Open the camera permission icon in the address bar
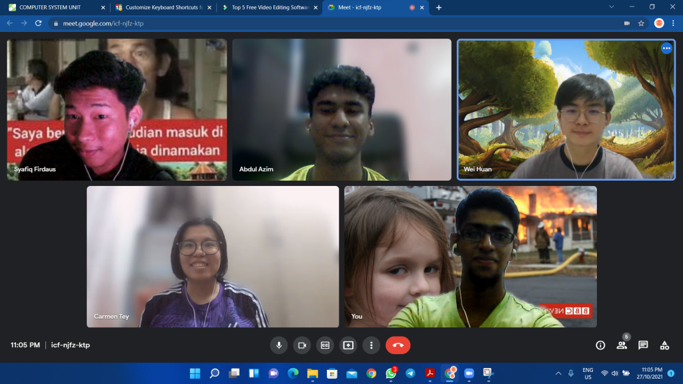 click(626, 23)
